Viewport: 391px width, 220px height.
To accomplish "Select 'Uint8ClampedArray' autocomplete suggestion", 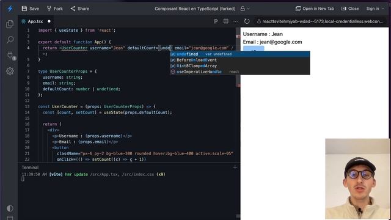I will click(x=240, y=66).
